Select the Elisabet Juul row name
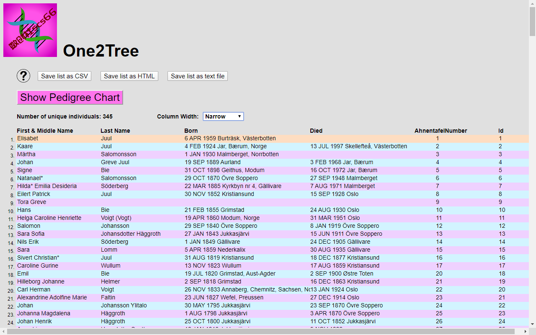 pos(28,138)
